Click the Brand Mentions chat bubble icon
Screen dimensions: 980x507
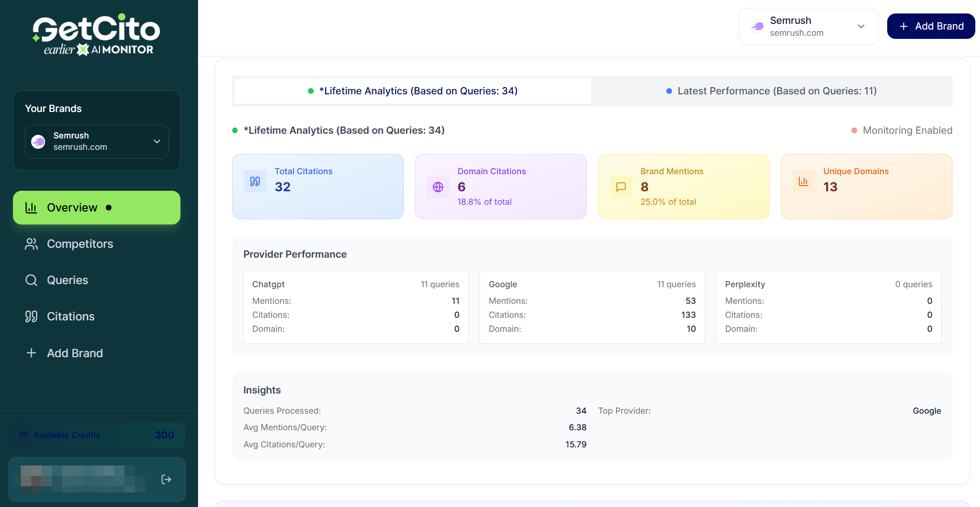[621, 187]
